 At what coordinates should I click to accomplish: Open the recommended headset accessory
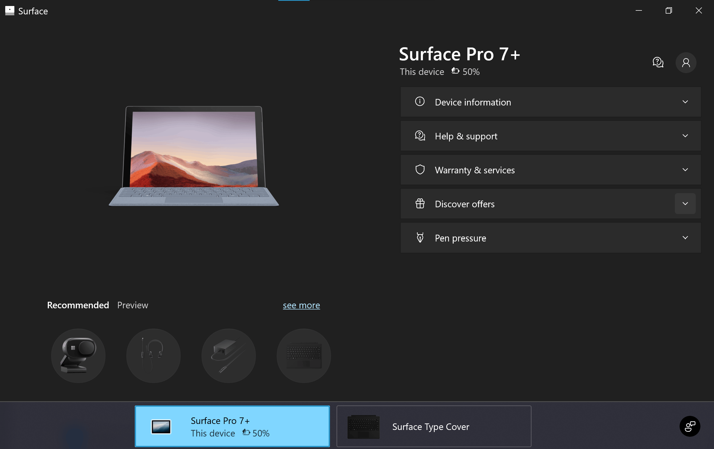pyautogui.click(x=153, y=356)
